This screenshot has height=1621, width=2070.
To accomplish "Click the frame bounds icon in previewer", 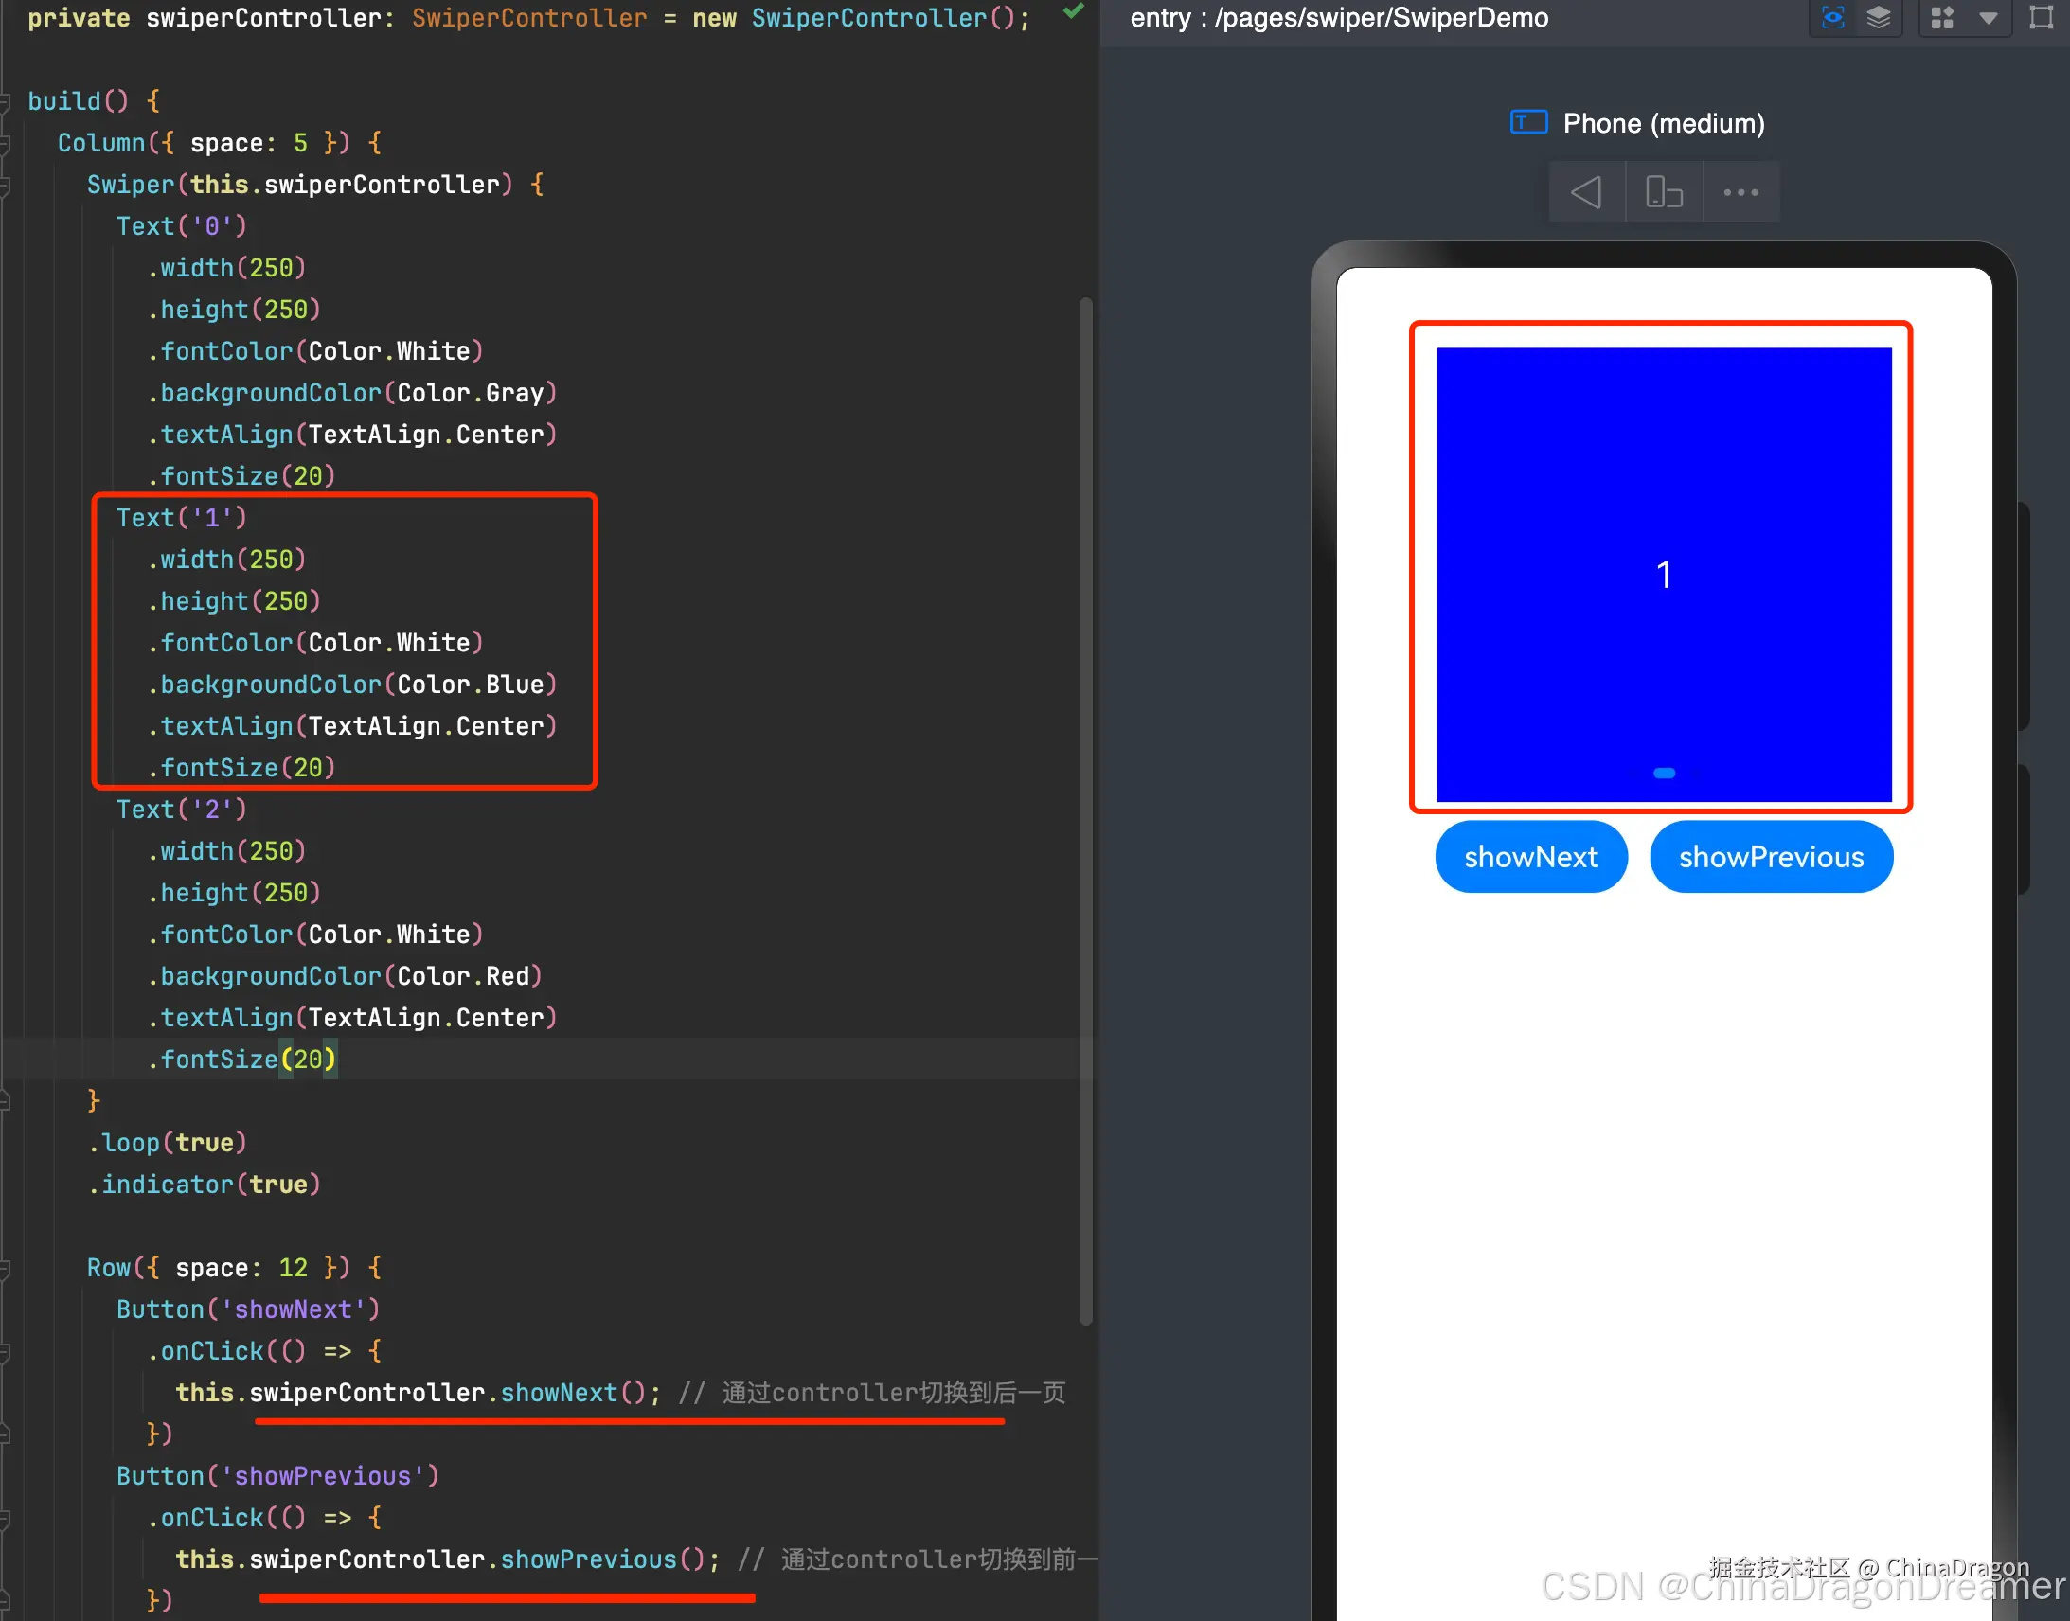I will [2041, 17].
